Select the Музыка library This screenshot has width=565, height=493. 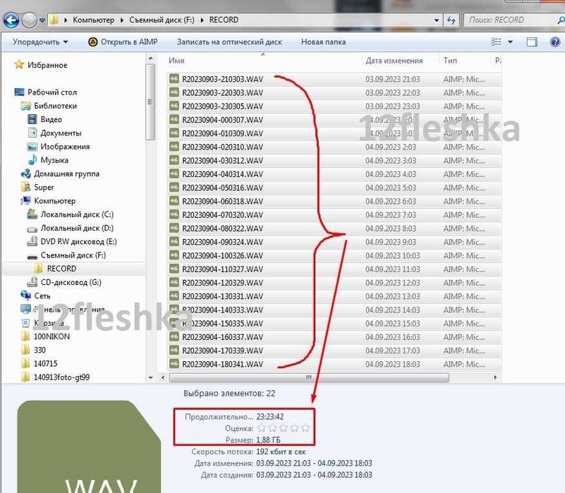[48, 160]
